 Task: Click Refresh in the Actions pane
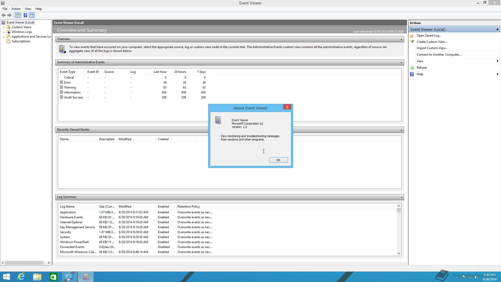[422, 68]
